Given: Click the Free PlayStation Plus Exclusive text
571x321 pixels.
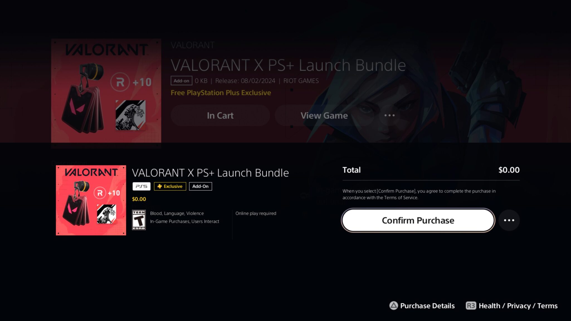Looking at the screenshot, I should [x=221, y=93].
